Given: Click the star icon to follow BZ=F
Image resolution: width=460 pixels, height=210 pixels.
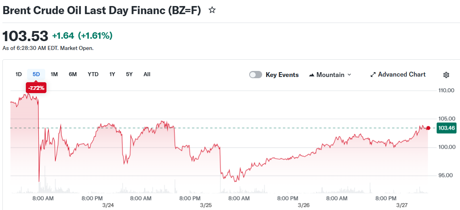Looking at the screenshot, I should coord(212,10).
